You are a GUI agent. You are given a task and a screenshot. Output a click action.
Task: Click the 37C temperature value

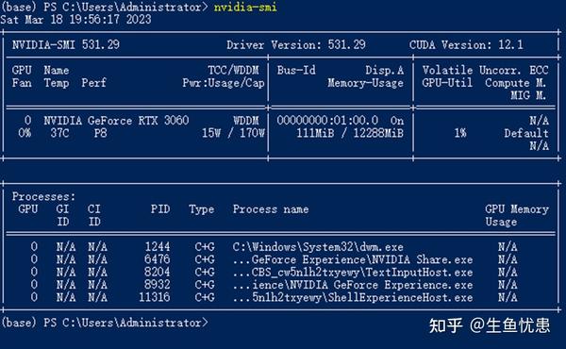point(59,133)
